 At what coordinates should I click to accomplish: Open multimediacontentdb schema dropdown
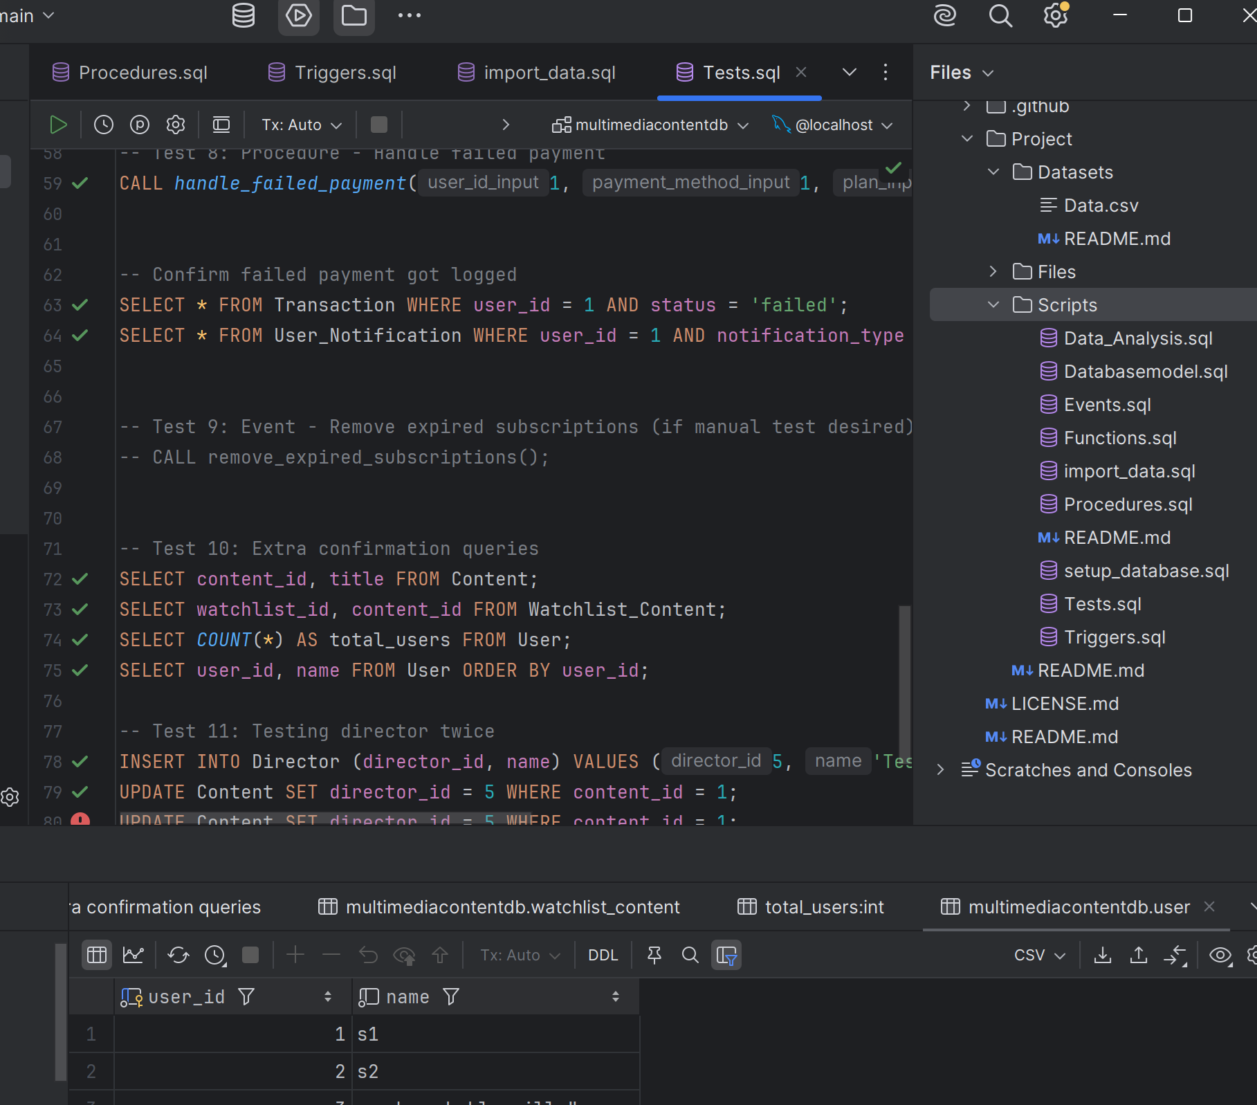(x=650, y=125)
